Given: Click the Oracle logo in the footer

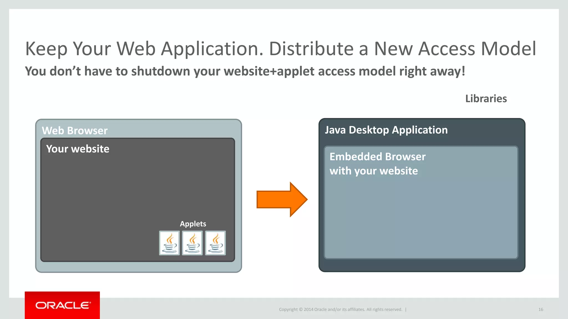Looking at the screenshot, I should (x=62, y=305).
